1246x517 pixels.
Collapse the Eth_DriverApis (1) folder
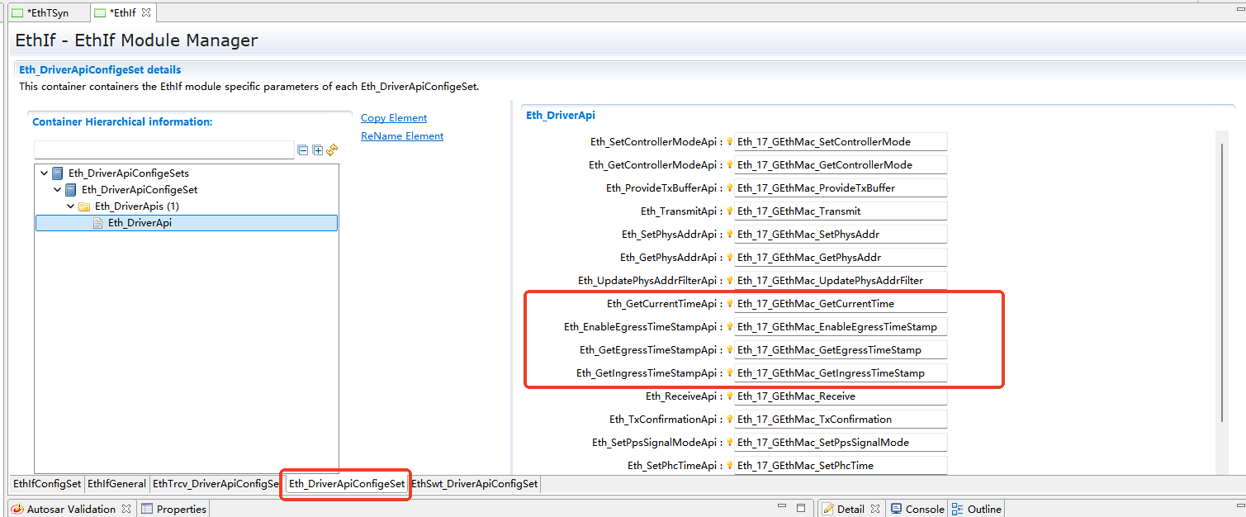coord(70,206)
